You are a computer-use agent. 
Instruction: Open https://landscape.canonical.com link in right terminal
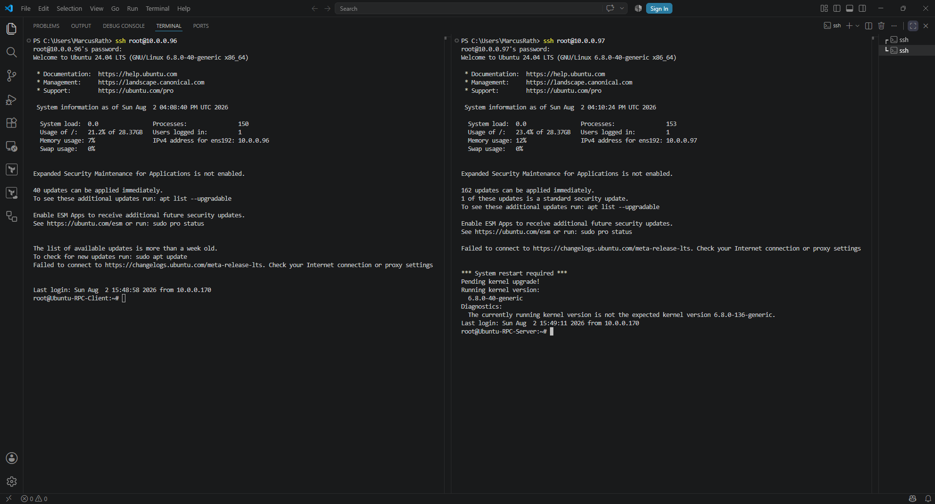pyautogui.click(x=579, y=82)
